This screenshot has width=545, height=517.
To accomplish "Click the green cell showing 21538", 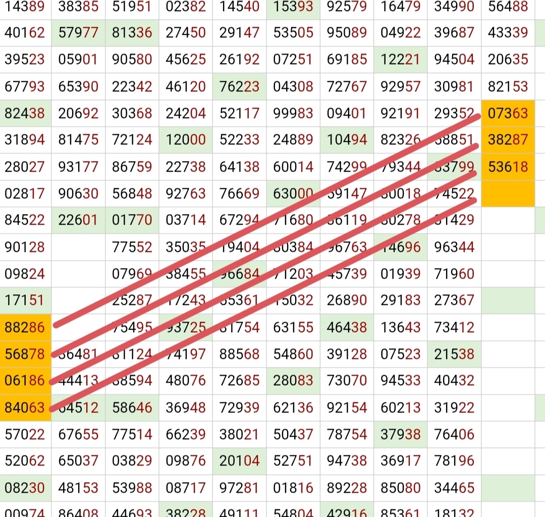I will click(454, 354).
